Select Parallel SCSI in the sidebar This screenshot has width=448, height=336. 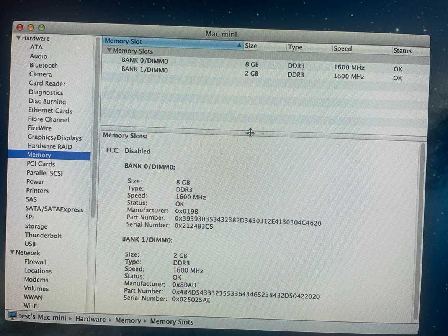[x=44, y=173]
